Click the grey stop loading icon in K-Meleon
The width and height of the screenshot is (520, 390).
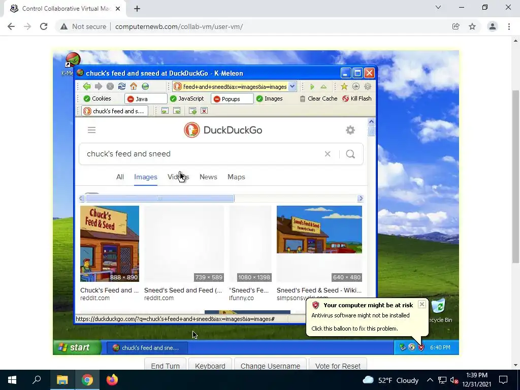(110, 86)
